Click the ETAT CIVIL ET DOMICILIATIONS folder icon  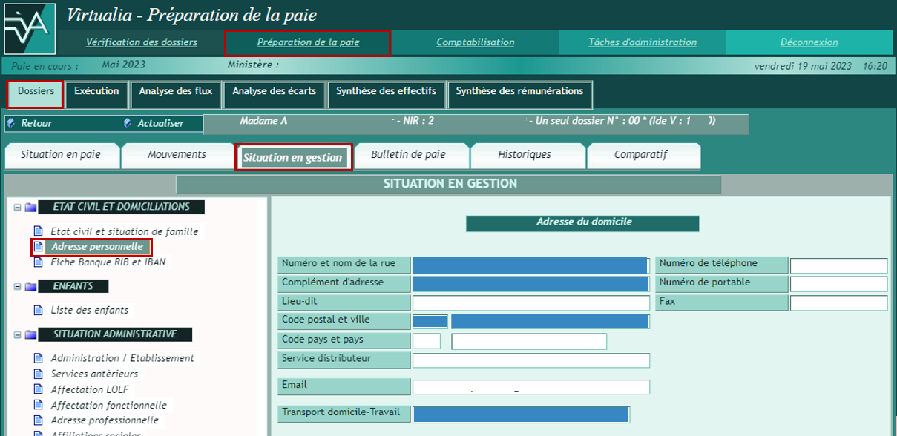click(30, 208)
